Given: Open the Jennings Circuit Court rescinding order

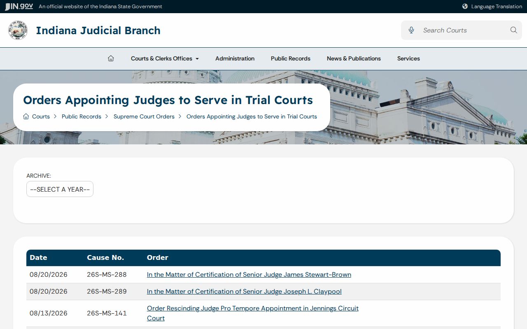Looking at the screenshot, I should pyautogui.click(x=253, y=313).
